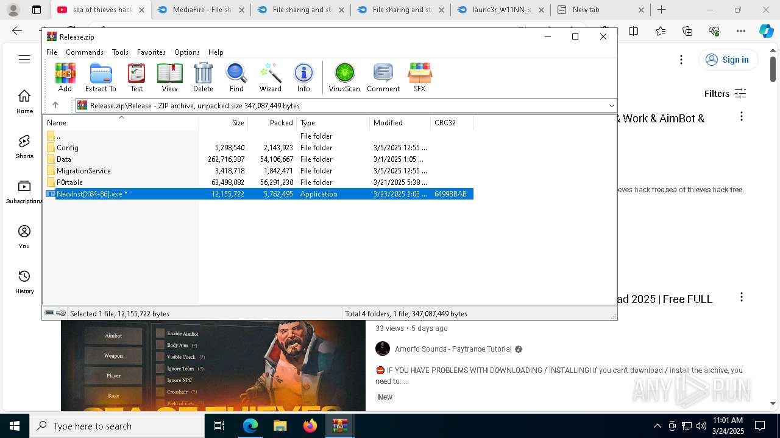The width and height of the screenshot is (780, 438).
Task: Open the Find magnifier tool
Action: pyautogui.click(x=236, y=77)
